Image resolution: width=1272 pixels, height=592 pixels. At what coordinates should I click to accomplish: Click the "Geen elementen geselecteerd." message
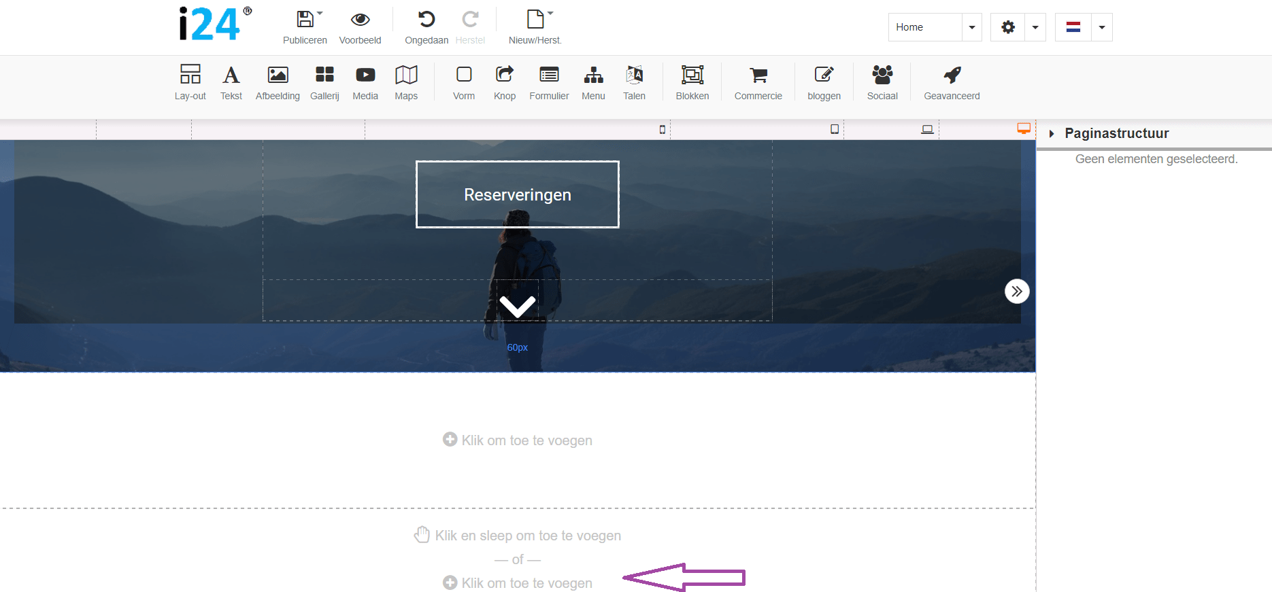1156,159
